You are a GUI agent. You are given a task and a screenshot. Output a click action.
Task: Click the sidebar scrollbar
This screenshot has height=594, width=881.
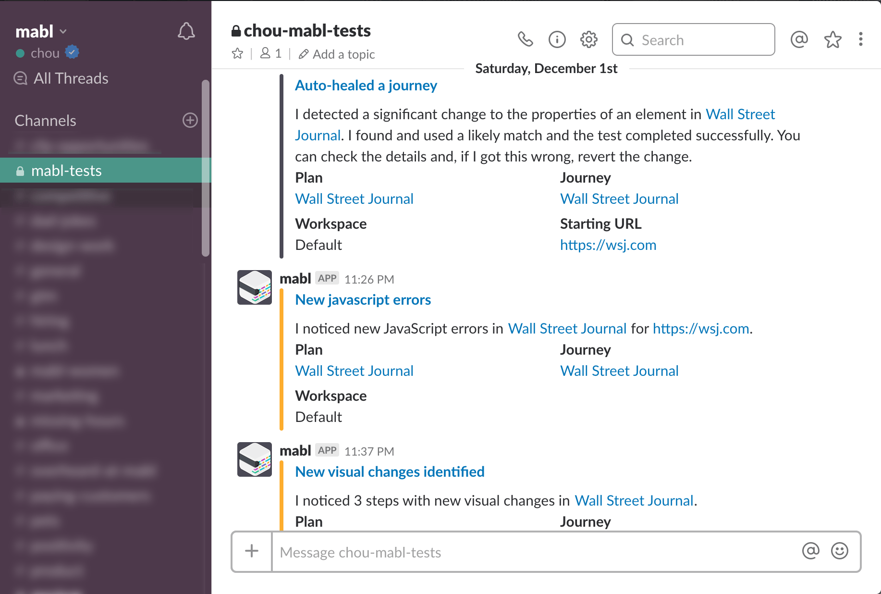(x=206, y=168)
